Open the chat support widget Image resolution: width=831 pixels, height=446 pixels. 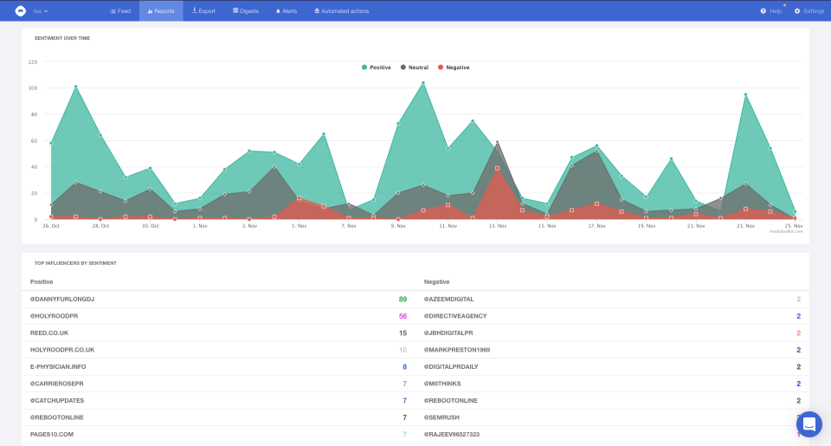[809, 424]
